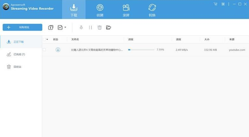Click the Apowersoft logo icon
249x137 pixels.
[x=6, y=7]
